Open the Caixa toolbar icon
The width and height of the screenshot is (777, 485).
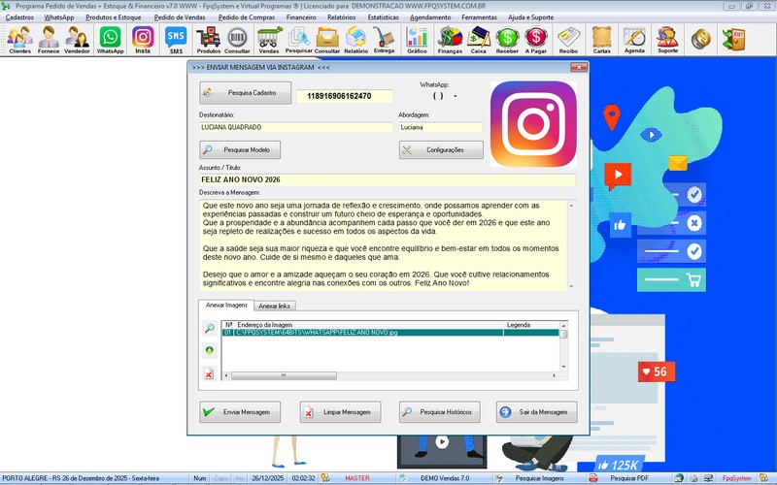(x=478, y=40)
